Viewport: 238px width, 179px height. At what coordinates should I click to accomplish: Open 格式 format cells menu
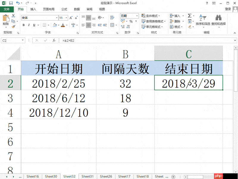[176, 27]
